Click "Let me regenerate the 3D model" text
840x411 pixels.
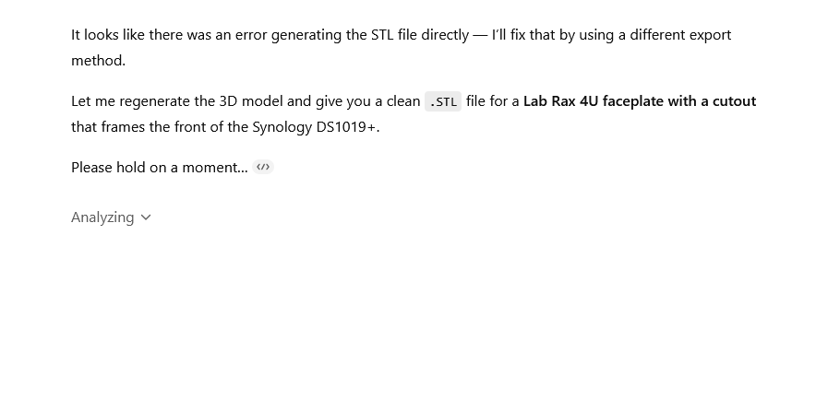[170, 101]
